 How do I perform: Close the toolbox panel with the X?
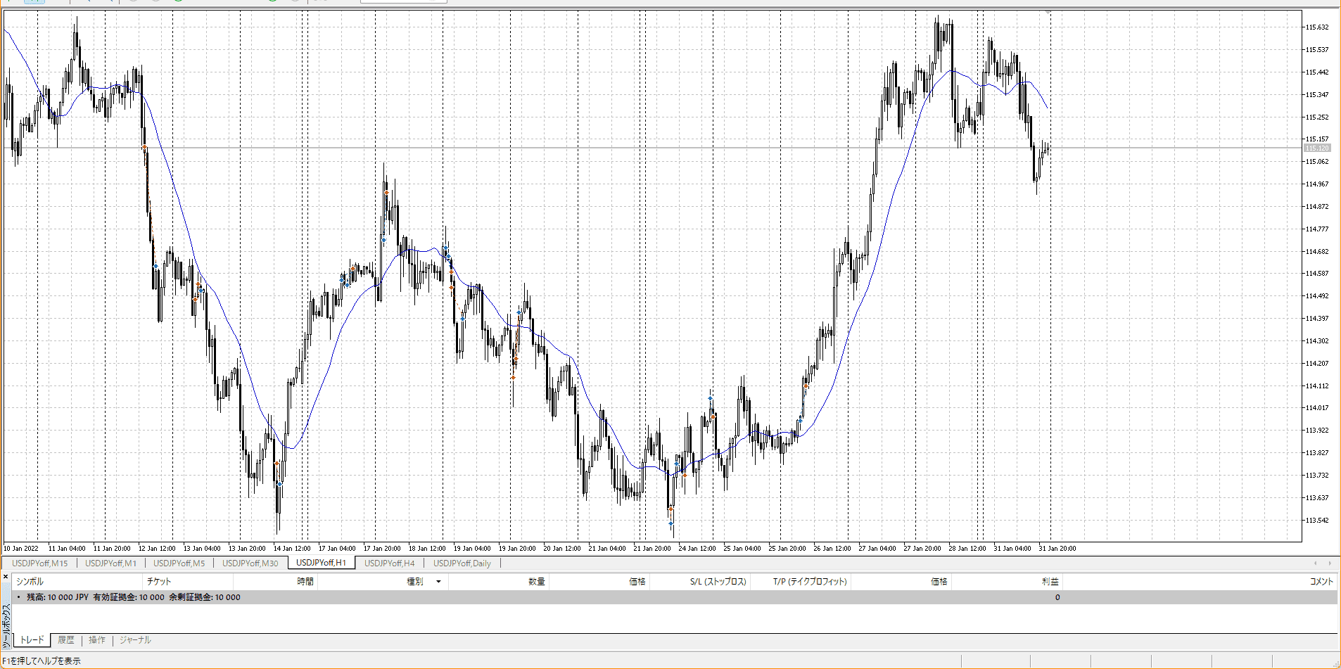6,577
